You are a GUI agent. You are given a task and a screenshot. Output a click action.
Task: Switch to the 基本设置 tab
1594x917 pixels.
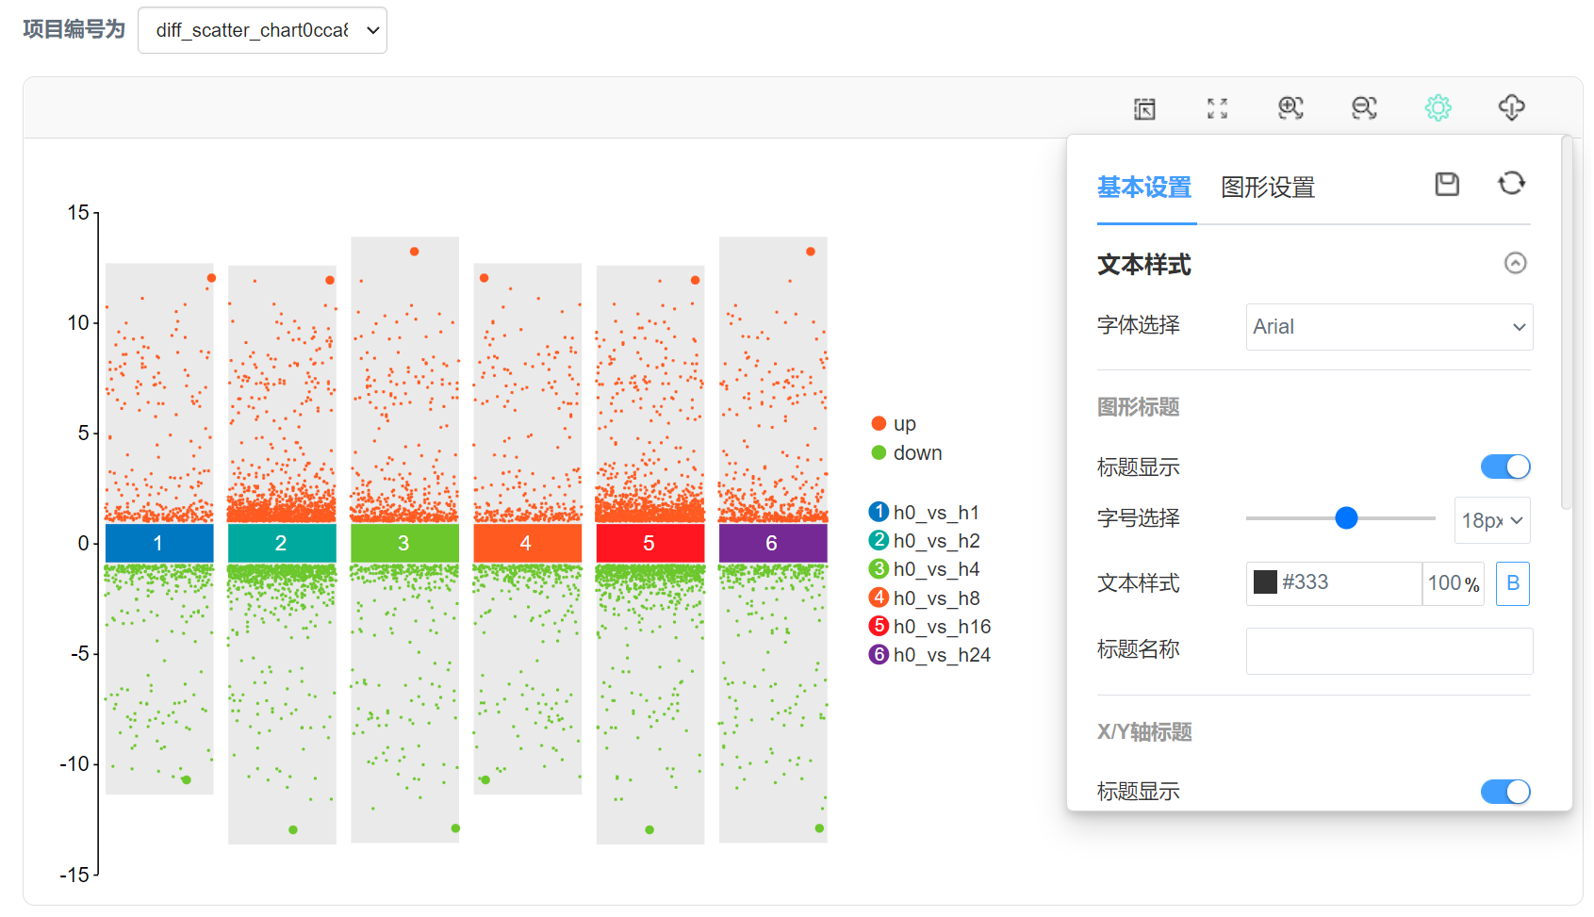pos(1144,188)
